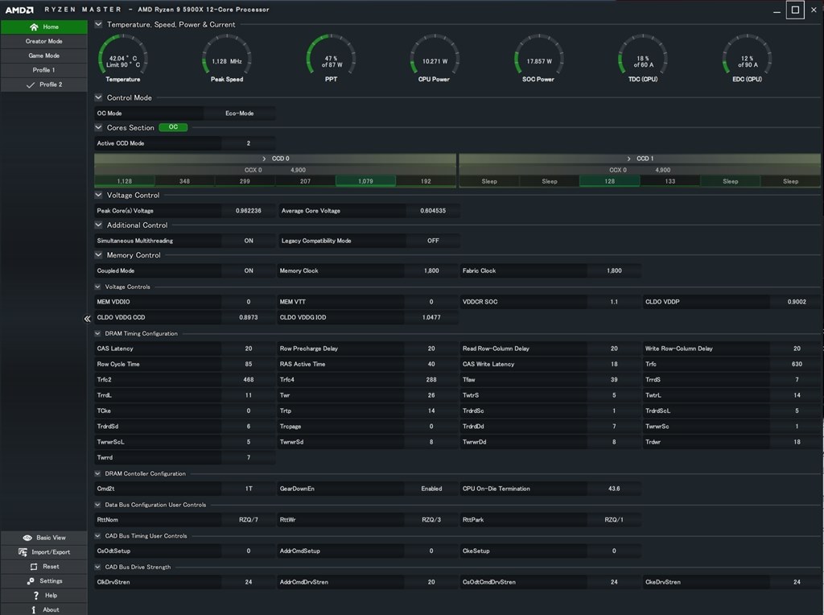Select CCD 1 core showing 128
This screenshot has height=615, width=824.
coord(610,181)
